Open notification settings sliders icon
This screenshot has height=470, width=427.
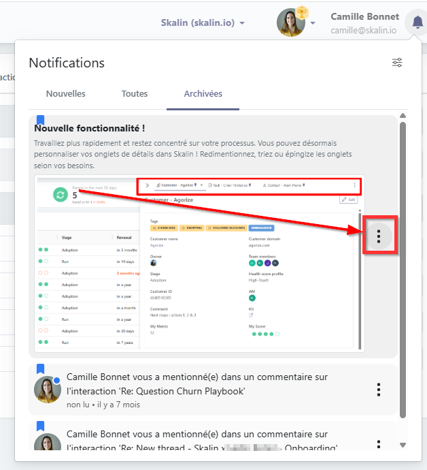pos(397,63)
